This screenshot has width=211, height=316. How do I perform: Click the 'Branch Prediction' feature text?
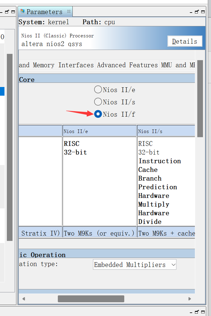tap(158, 183)
